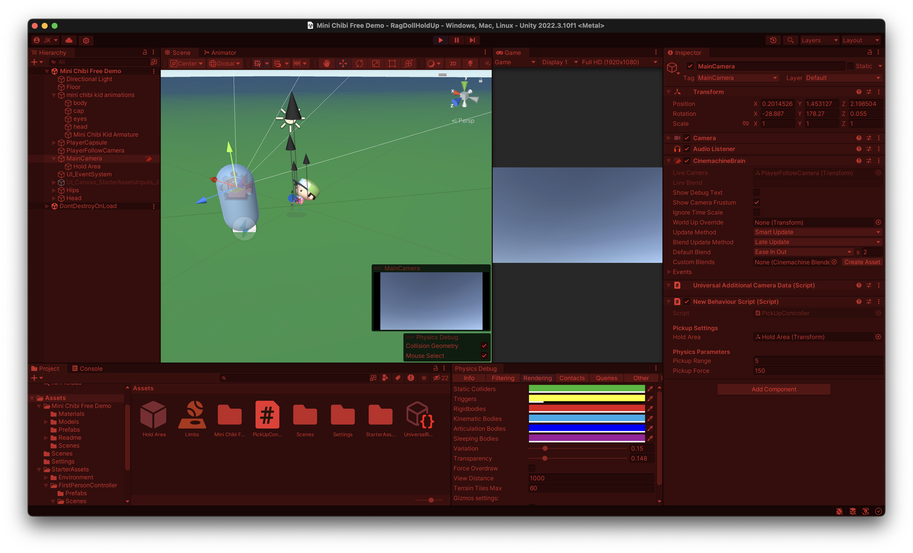Click the Cloud services icon
The width and height of the screenshot is (913, 553).
[x=69, y=41]
